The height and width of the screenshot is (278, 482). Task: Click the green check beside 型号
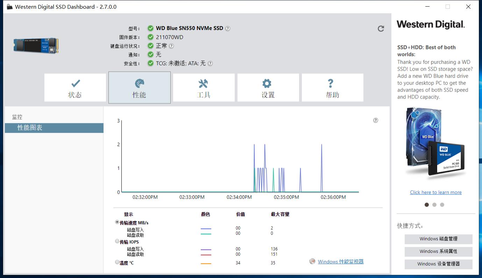(x=150, y=28)
